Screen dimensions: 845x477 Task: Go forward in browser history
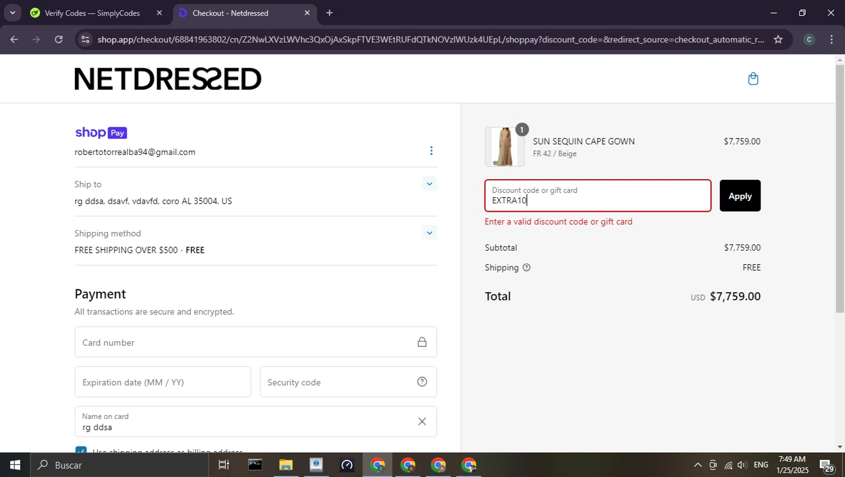36,39
